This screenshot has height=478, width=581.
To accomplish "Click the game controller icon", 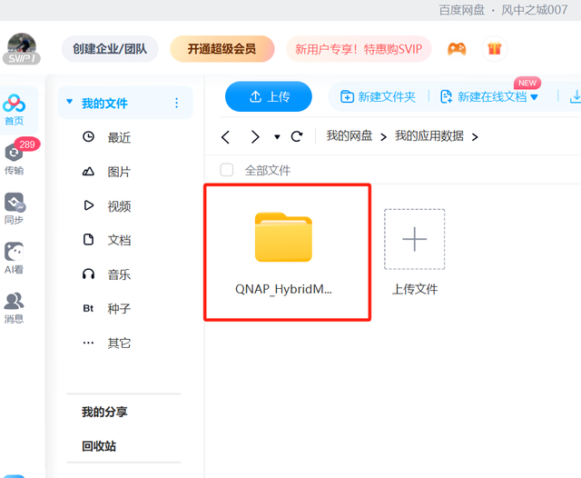I will point(457,48).
